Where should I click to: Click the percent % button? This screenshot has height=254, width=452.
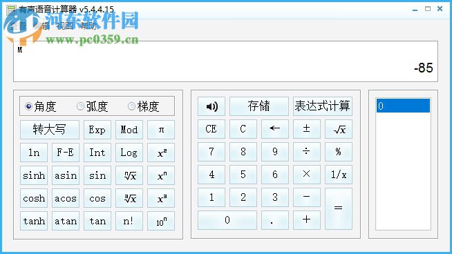[x=339, y=151]
